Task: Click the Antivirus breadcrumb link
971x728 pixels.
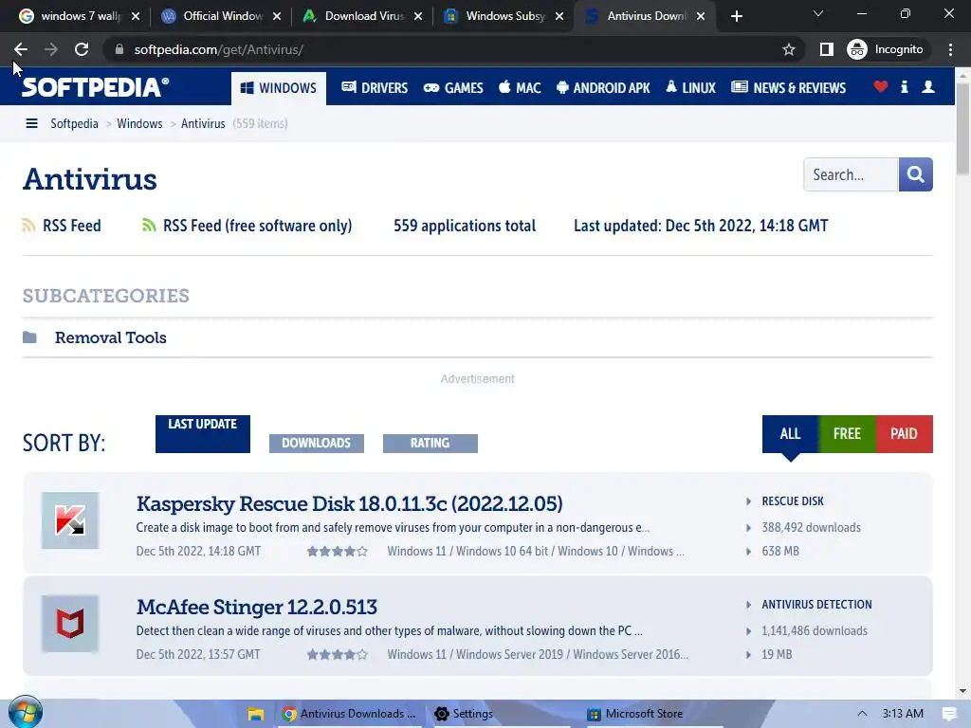Action: 203,123
